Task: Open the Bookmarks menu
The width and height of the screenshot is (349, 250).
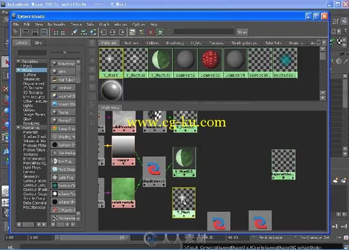Action: pyautogui.click(x=57, y=24)
